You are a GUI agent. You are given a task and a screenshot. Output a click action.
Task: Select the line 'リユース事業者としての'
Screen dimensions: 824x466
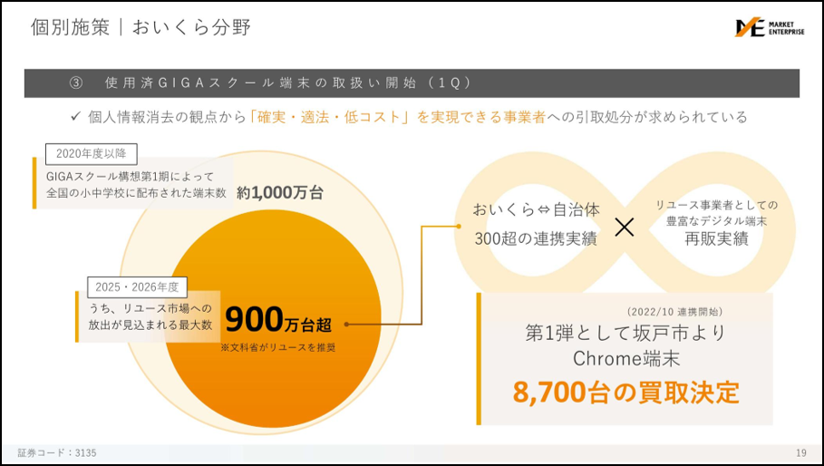coord(716,206)
